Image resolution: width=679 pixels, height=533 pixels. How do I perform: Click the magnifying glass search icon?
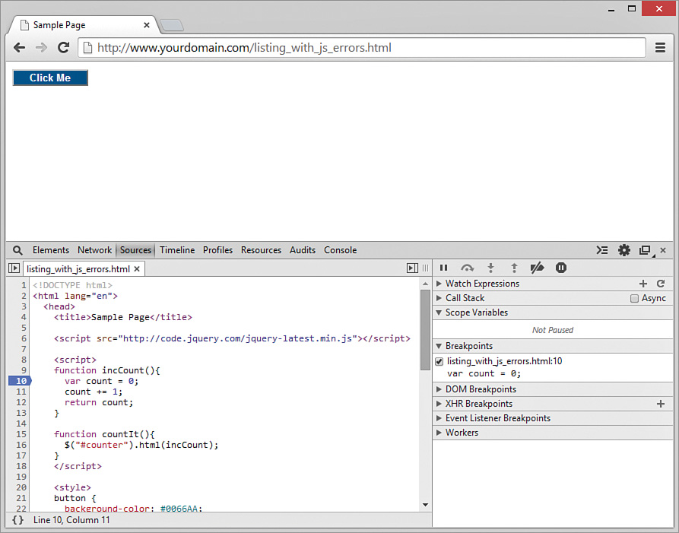(17, 249)
